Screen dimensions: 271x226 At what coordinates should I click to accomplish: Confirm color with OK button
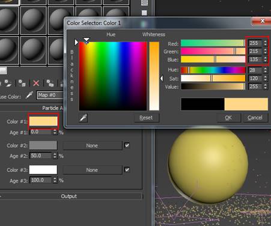click(228, 118)
